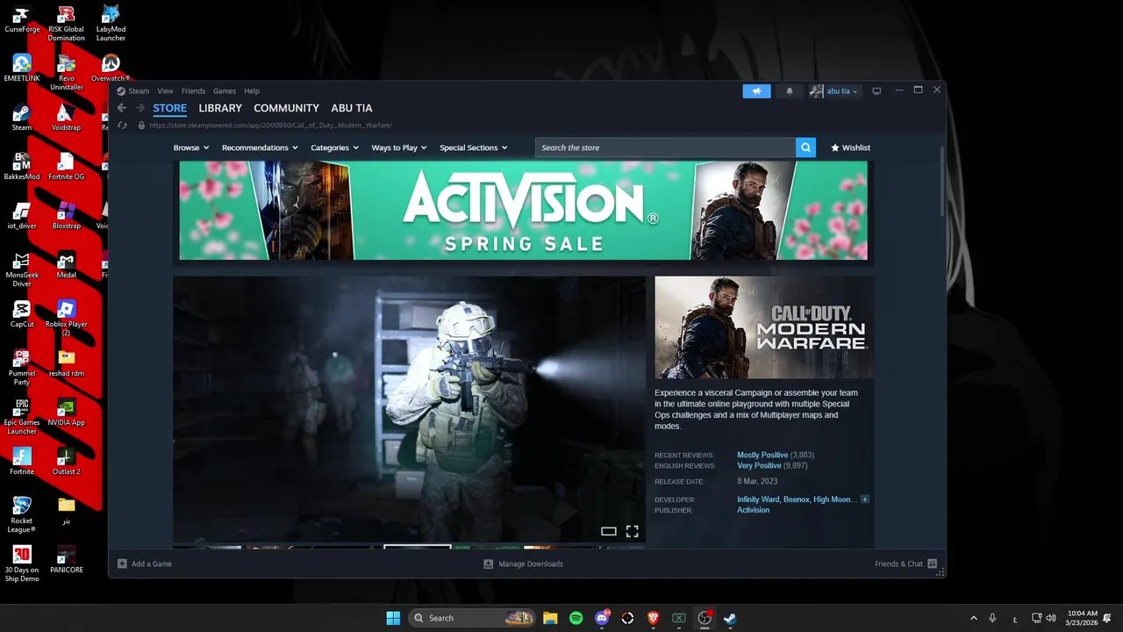Viewport: 1123px width, 632px height.
Task: Open the Wishlist link
Action: pos(850,147)
